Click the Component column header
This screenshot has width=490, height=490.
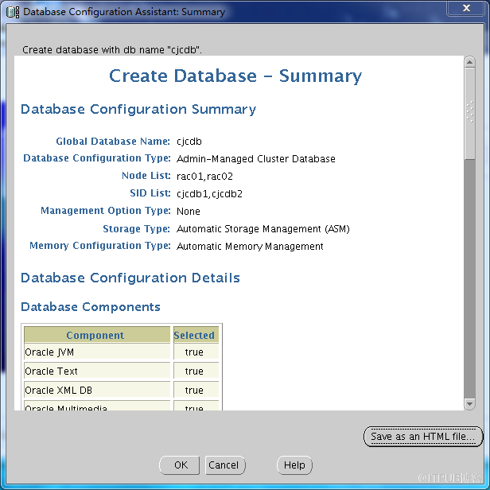pos(95,336)
